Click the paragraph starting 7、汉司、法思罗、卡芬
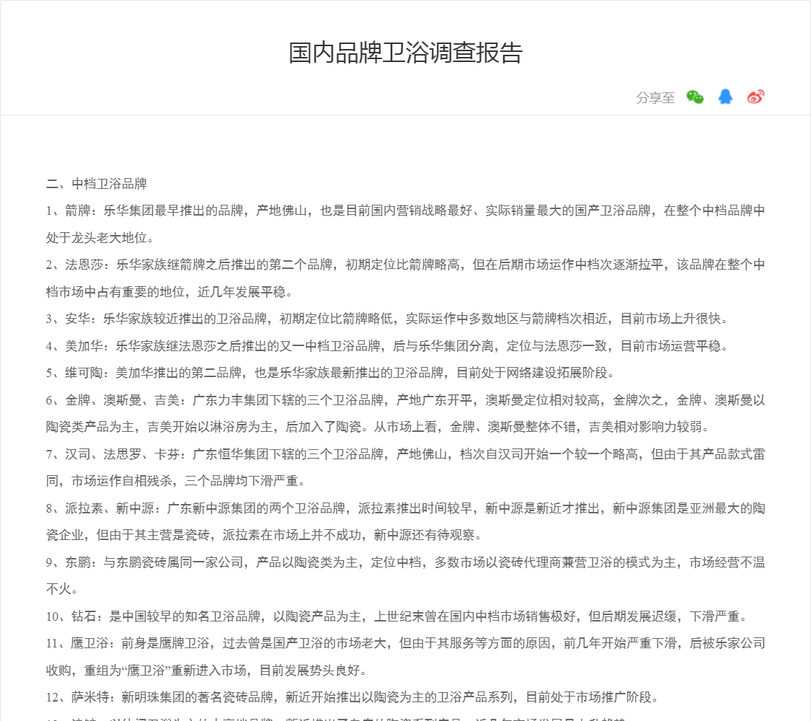 pyautogui.click(x=405, y=467)
